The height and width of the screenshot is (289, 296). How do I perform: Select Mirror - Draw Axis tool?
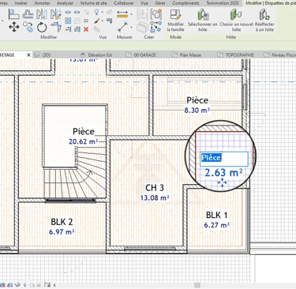point(55,14)
